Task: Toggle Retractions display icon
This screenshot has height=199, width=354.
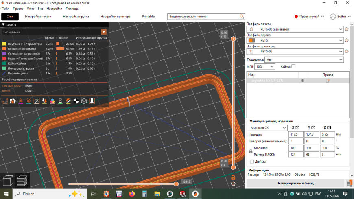Action: click(21, 101)
